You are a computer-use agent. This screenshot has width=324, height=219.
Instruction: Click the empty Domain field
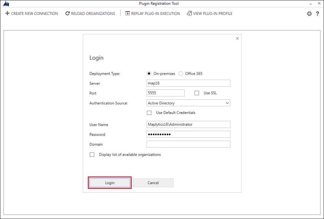[188, 144]
